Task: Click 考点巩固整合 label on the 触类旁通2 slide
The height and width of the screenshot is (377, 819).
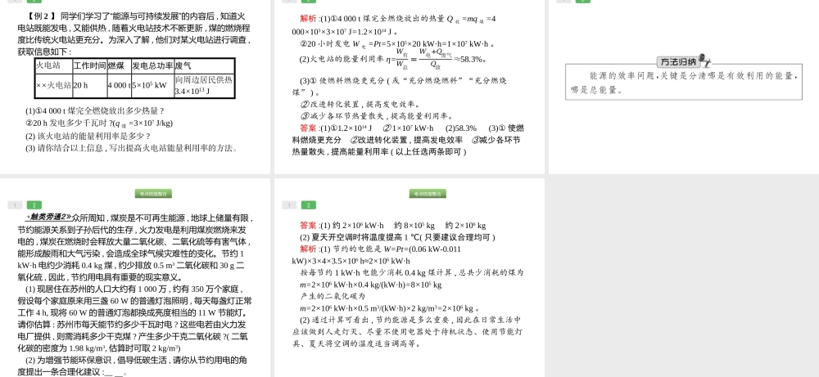Action: coord(153,194)
